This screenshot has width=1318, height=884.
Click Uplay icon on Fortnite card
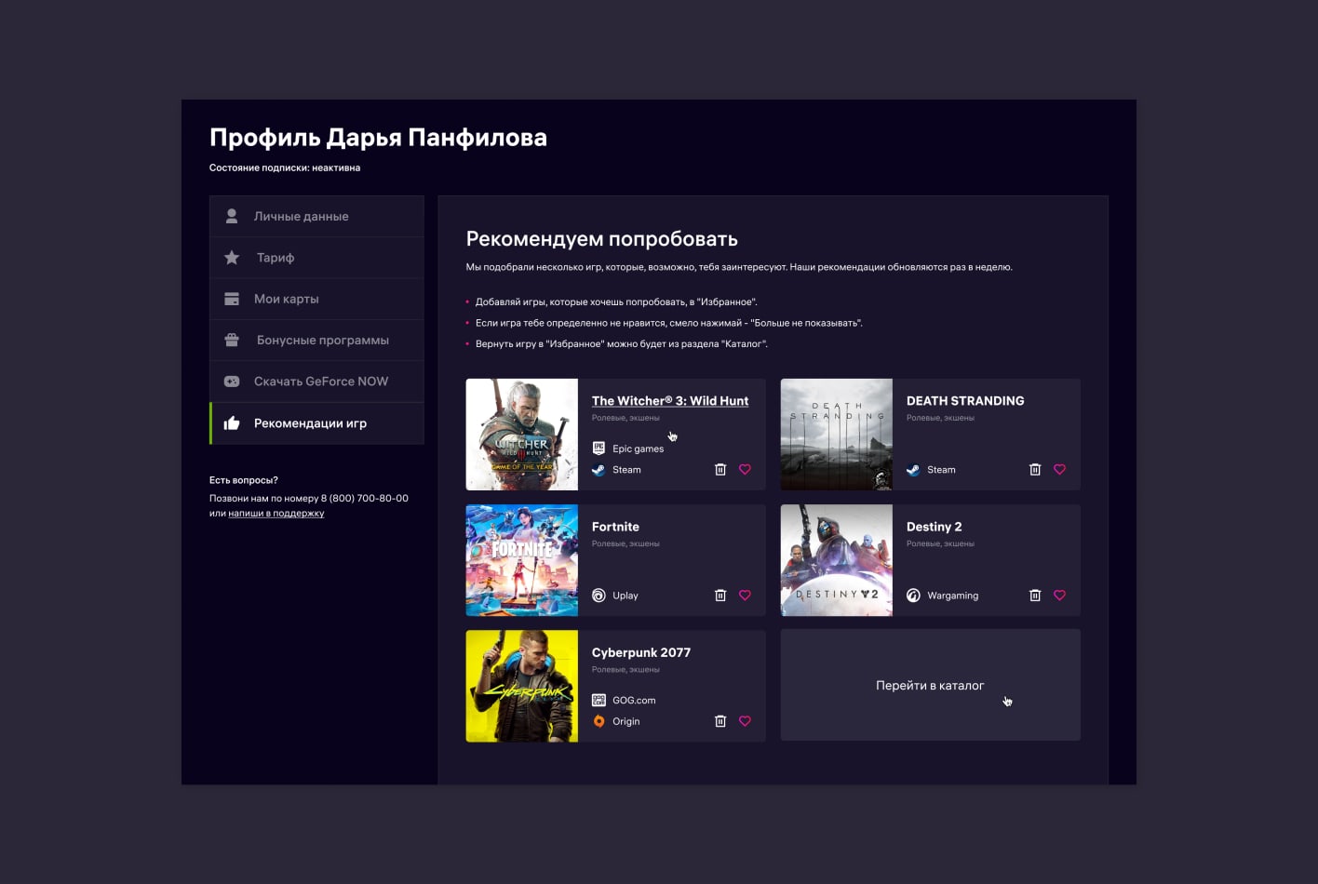coord(598,596)
